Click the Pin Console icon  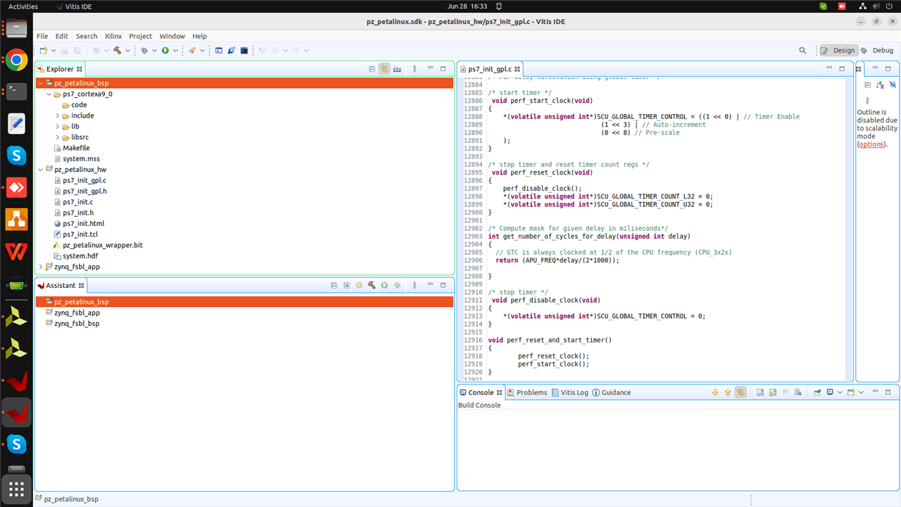818,392
